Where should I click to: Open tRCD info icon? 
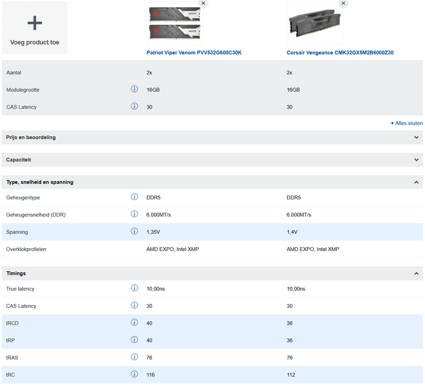(x=134, y=323)
